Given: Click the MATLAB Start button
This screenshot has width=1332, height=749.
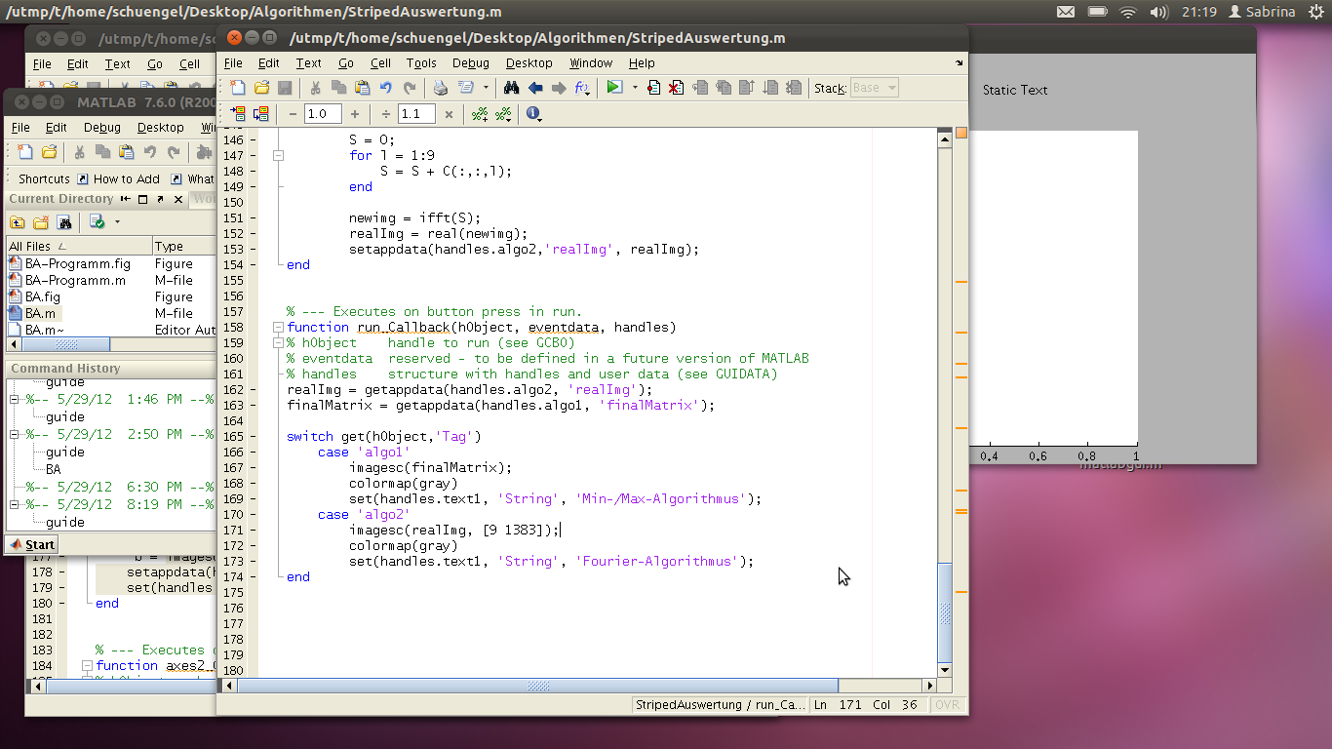Looking at the screenshot, I should [x=32, y=544].
